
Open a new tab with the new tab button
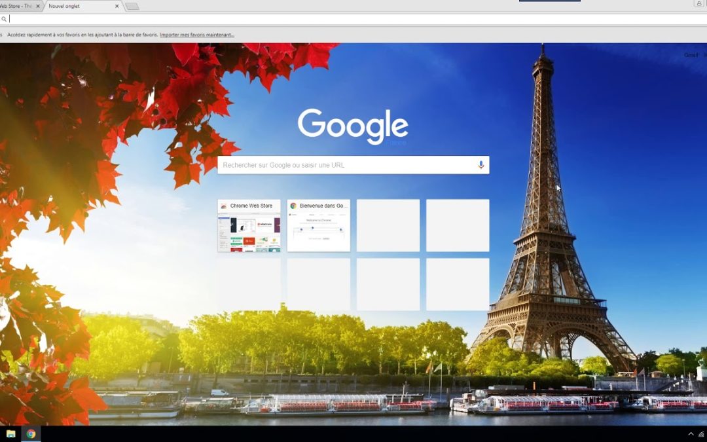click(x=131, y=6)
